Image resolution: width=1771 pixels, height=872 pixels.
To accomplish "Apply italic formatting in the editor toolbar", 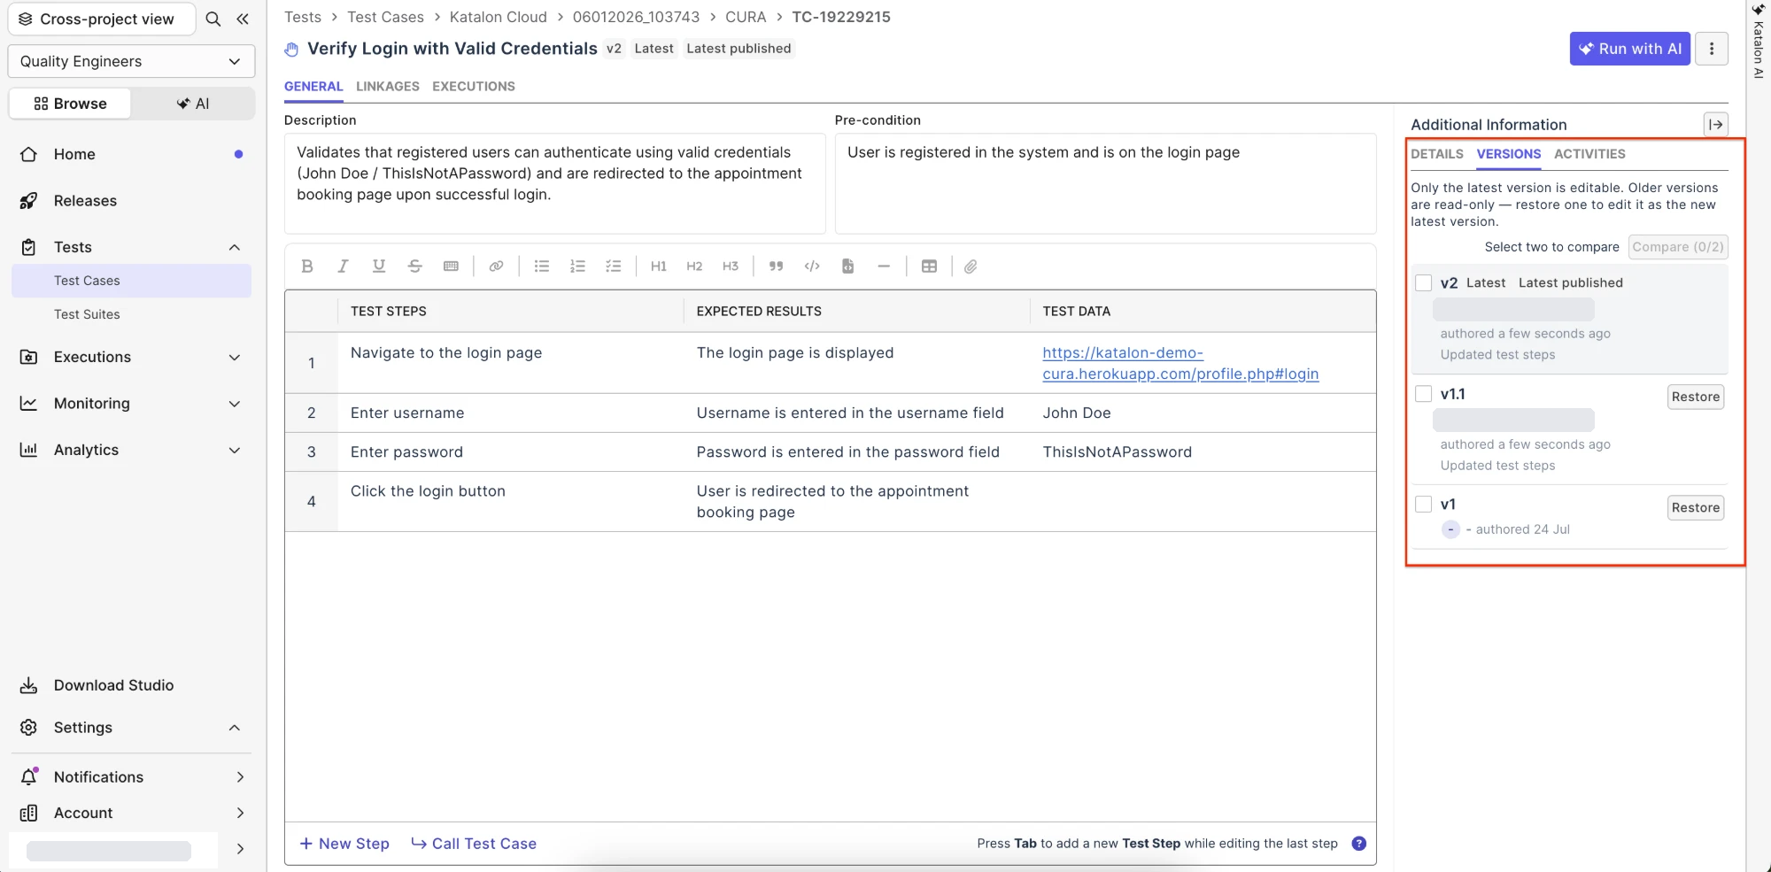I will 343,266.
